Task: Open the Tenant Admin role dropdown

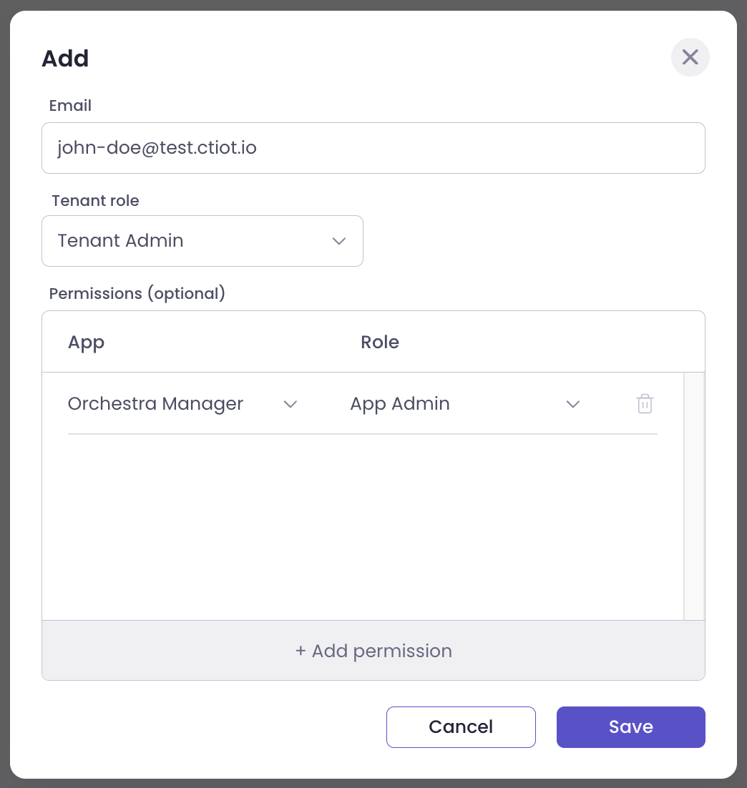Action: 202,241
